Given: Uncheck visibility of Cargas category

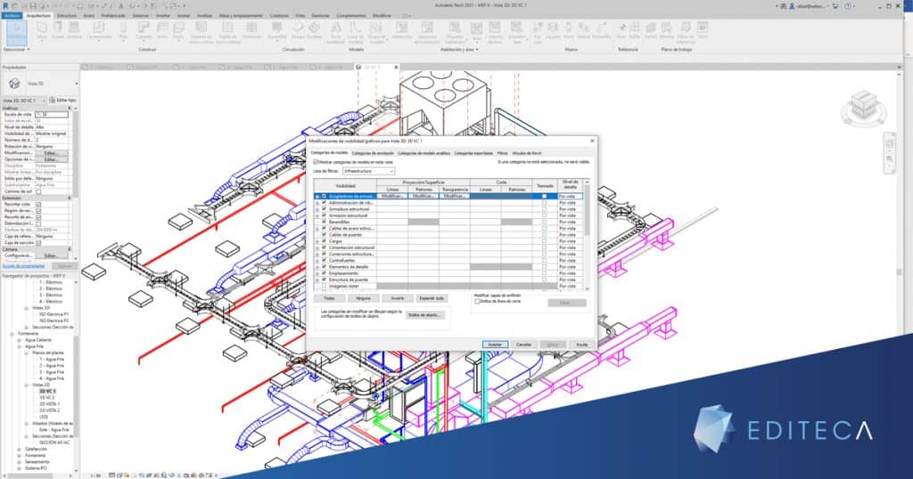Looking at the screenshot, I should pos(325,241).
